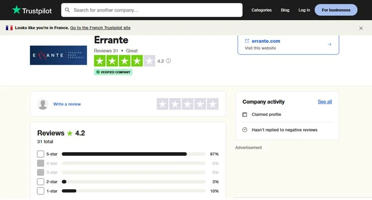Rate two stars in the review box

click(175, 104)
